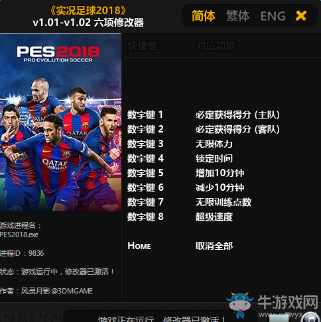
Task: Switch language to 简体
Action: [203, 16]
